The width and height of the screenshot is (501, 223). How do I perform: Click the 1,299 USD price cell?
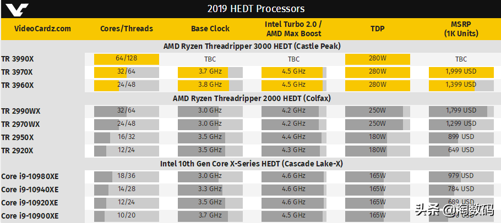(x=461, y=125)
